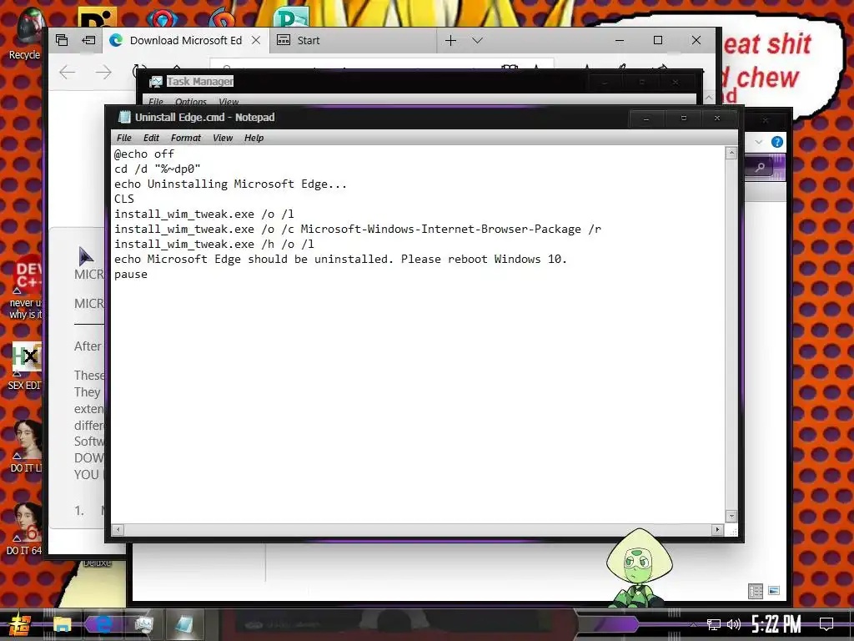Open the network tray icon
This screenshot has width=854, height=641.
click(714, 624)
